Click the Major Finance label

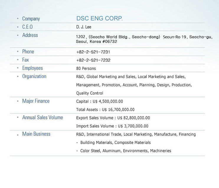coord(36,101)
